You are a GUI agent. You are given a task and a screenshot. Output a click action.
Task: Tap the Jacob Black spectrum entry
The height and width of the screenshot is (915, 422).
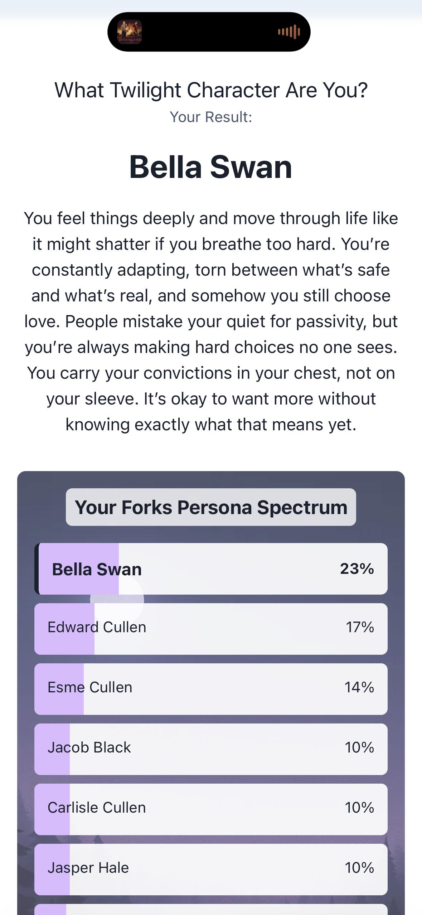point(211,747)
